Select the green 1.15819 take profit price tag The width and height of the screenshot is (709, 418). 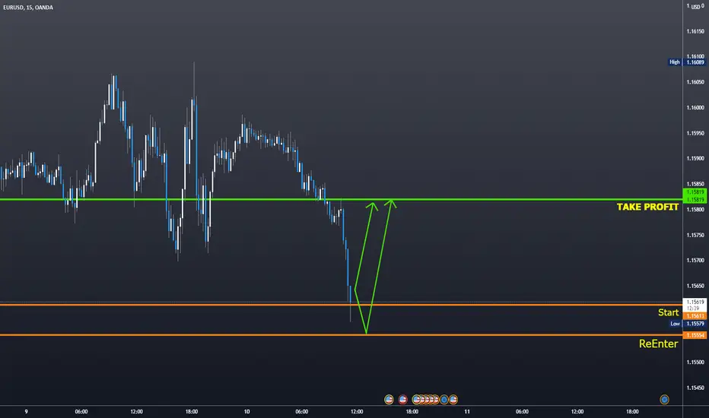tap(695, 195)
